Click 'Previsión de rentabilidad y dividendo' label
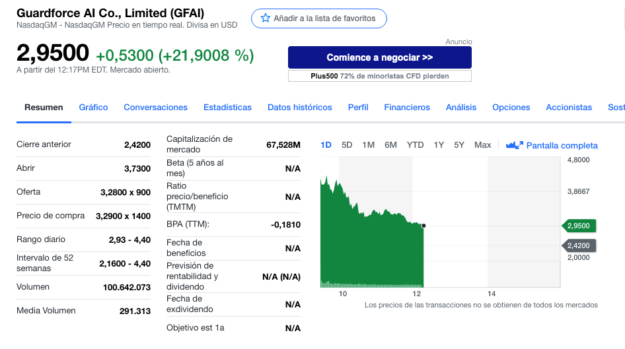The width and height of the screenshot is (625, 349). [x=192, y=276]
